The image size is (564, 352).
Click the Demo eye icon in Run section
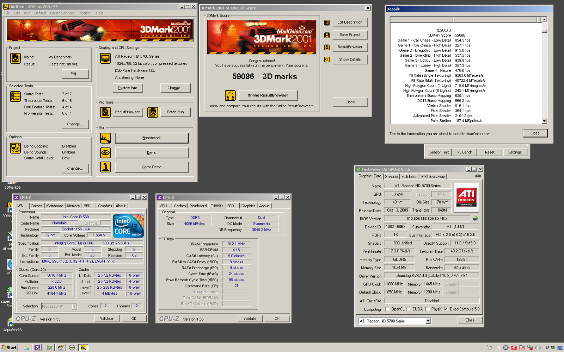pyautogui.click(x=105, y=153)
